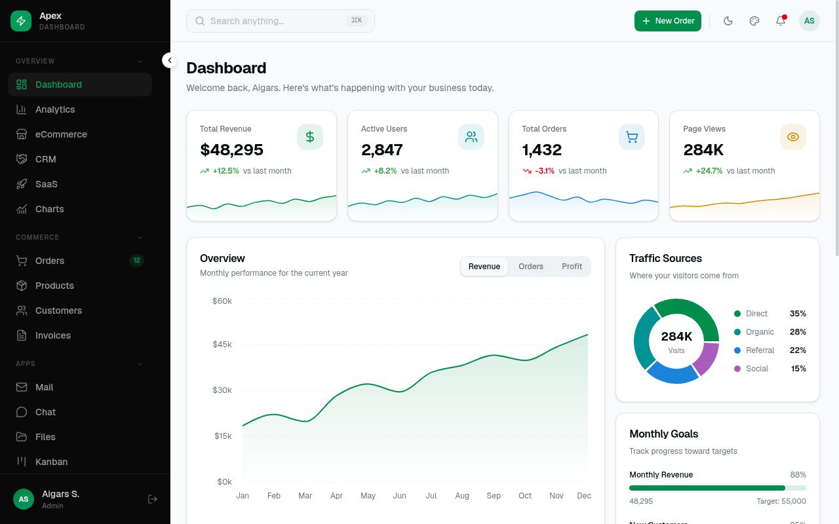839x524 pixels.
Task: Click the Total Revenue dollar icon
Action: (x=310, y=137)
